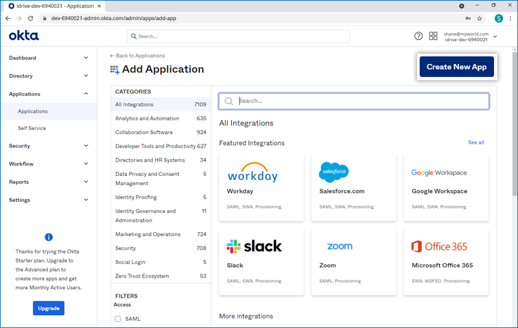The height and width of the screenshot is (328, 518).
Task: Open the help question mark icon
Action: 418,36
